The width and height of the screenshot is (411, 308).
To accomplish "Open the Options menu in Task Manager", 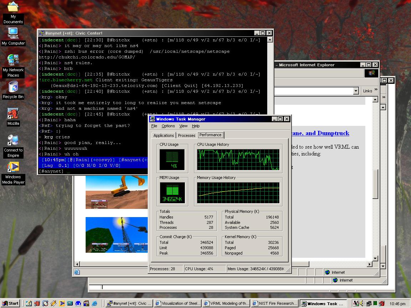I will click(x=168, y=126).
